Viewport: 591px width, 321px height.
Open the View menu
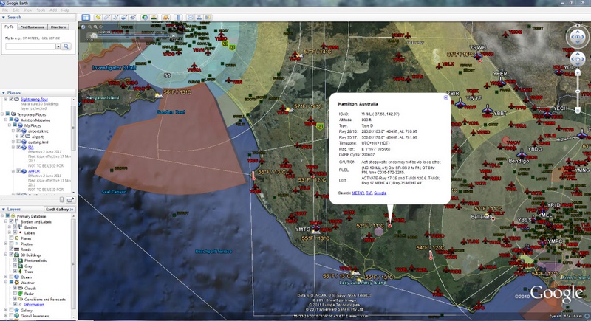[x=28, y=10]
